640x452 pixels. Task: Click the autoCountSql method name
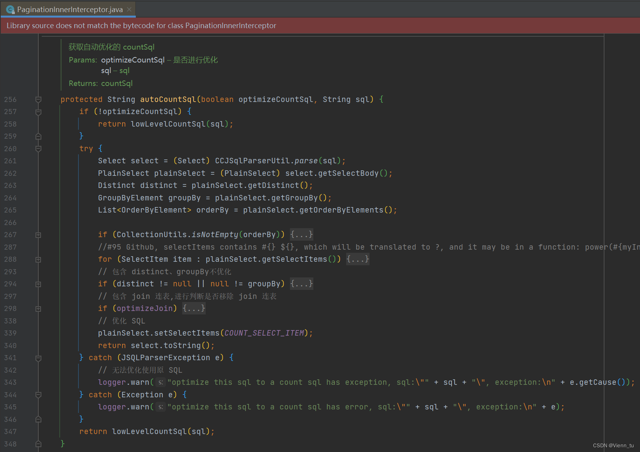tap(168, 99)
